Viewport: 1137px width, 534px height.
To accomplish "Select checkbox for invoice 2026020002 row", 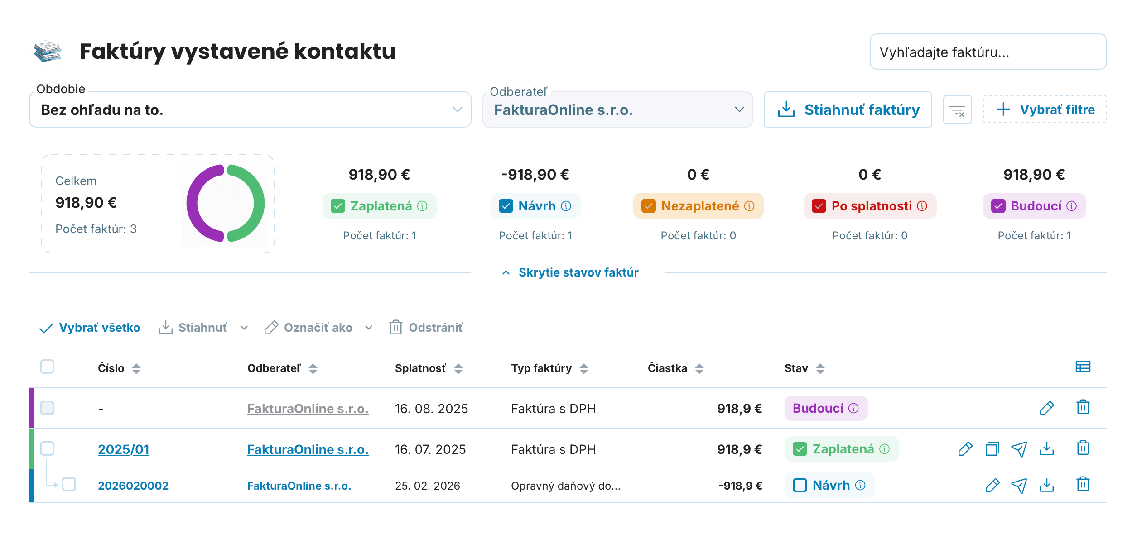I will tap(69, 484).
